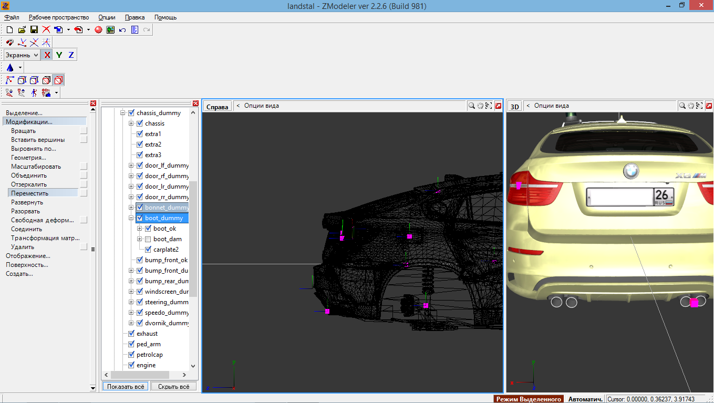Toggle the exhaust object checkbox
Screen dimensions: 714x403
point(131,334)
